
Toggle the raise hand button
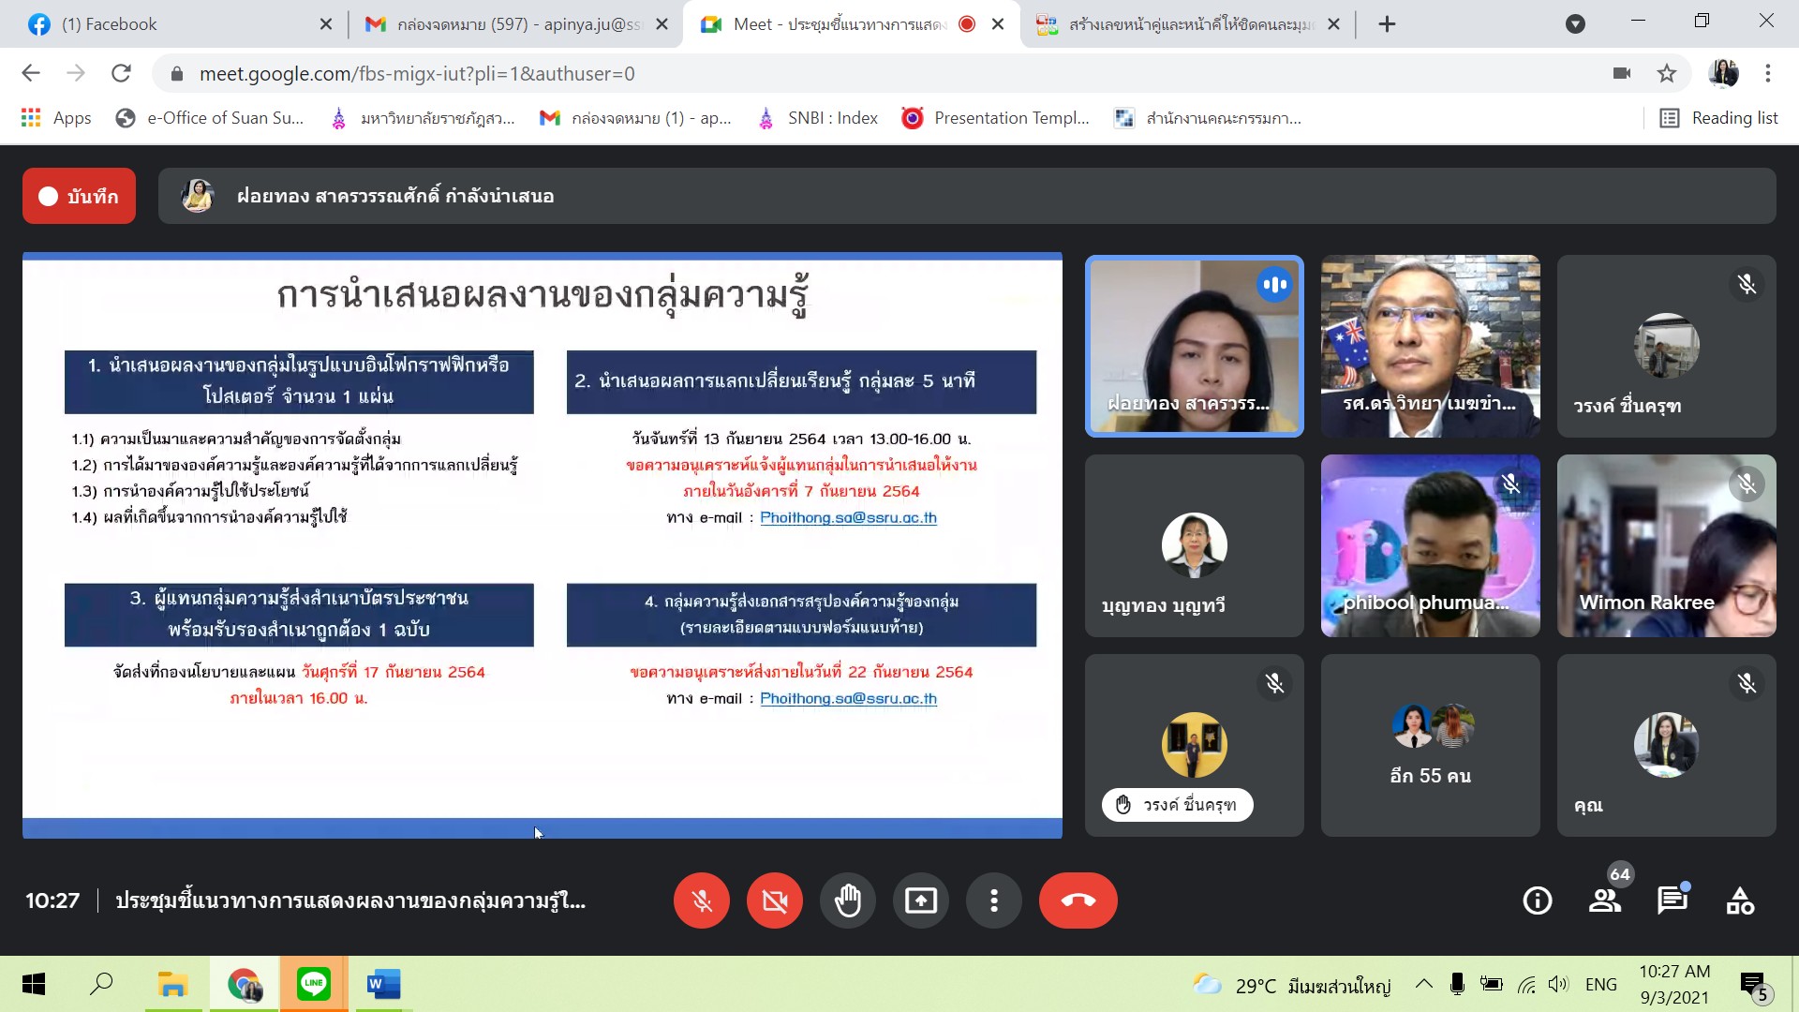tap(847, 900)
